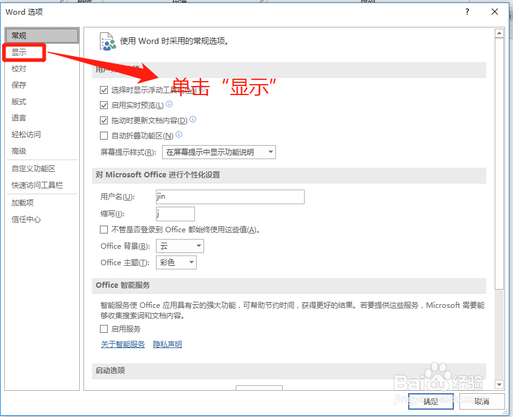Close the Word 选项 dialog
The height and width of the screenshot is (417, 513).
click(x=495, y=12)
